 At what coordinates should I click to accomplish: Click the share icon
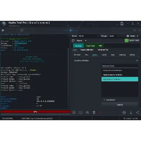click(x=137, y=112)
